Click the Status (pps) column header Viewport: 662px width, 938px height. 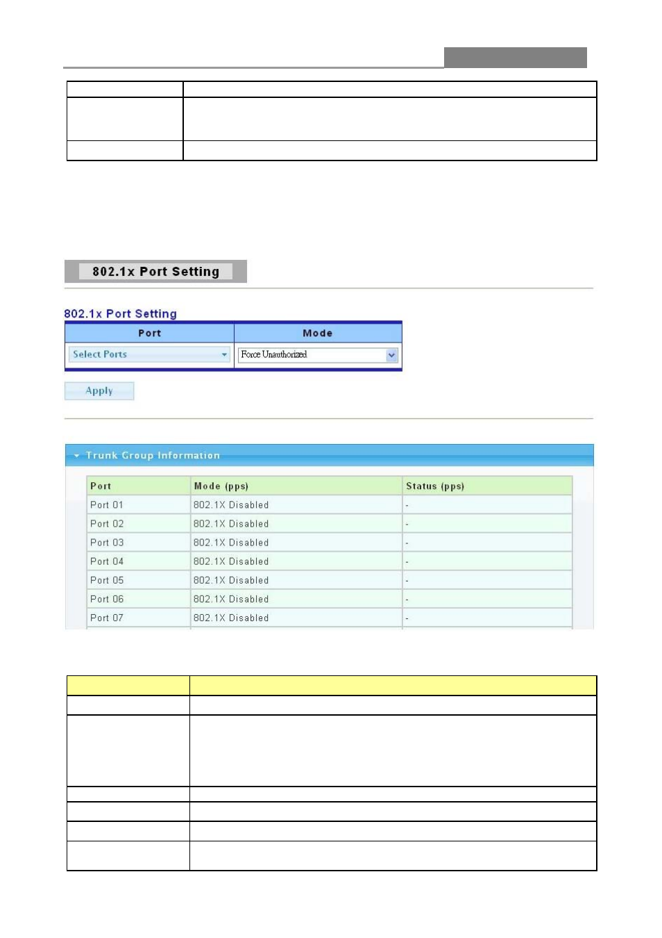point(487,486)
